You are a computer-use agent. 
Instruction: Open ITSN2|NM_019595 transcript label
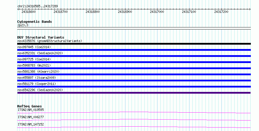[31, 110]
